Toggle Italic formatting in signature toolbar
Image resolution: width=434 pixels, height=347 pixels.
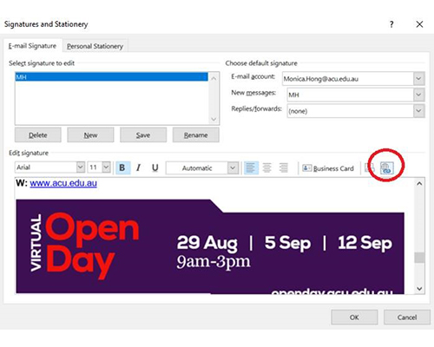click(x=139, y=167)
